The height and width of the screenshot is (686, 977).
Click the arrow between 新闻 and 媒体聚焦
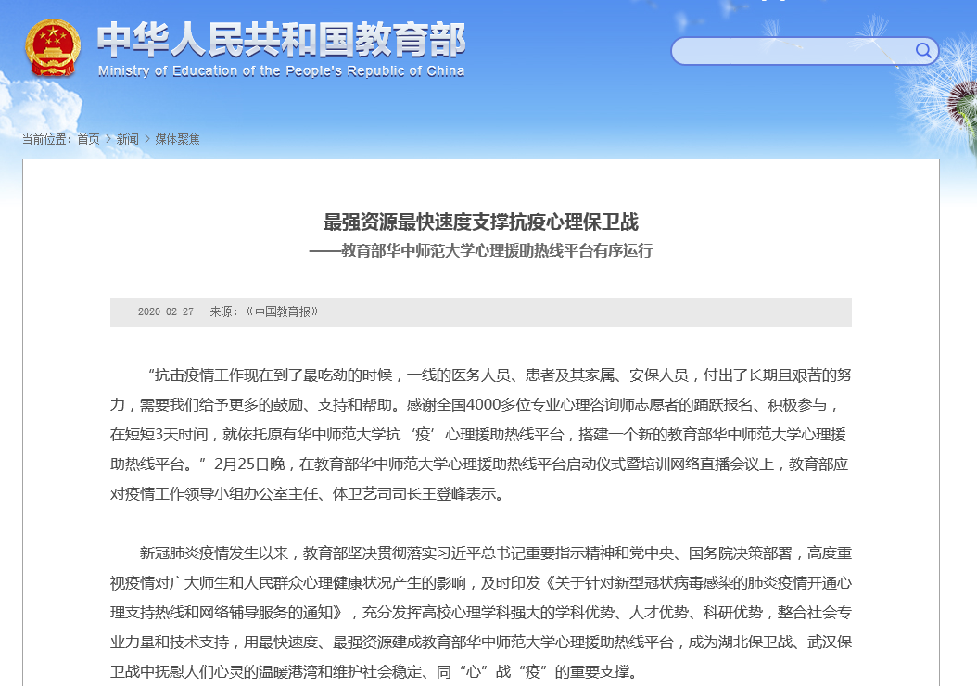tap(146, 139)
